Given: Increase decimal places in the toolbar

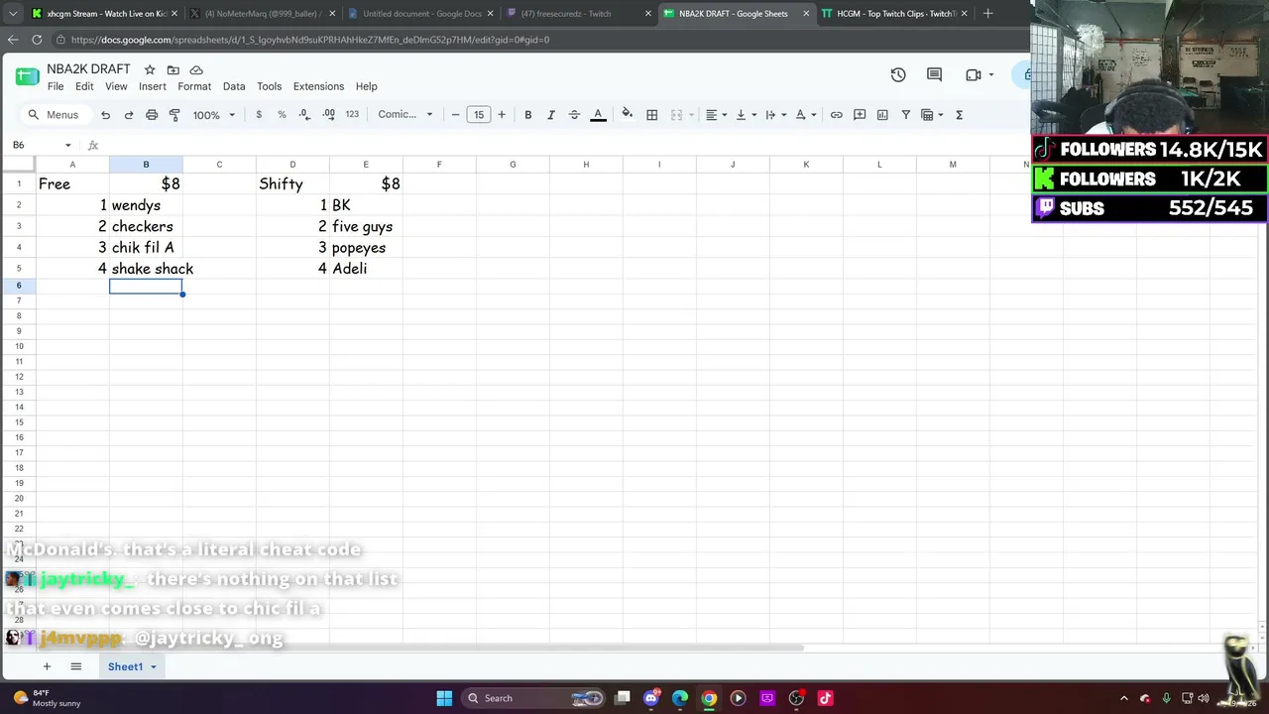Looking at the screenshot, I should tap(329, 115).
